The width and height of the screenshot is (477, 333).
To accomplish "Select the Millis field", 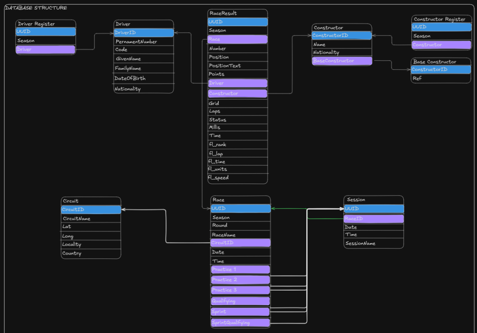I will click(238, 127).
